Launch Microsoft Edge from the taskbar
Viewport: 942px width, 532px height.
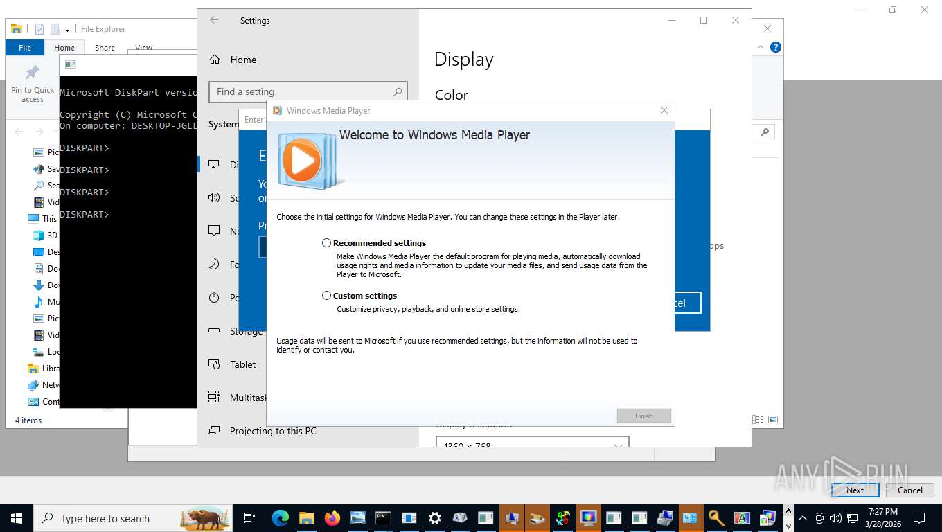[281, 518]
